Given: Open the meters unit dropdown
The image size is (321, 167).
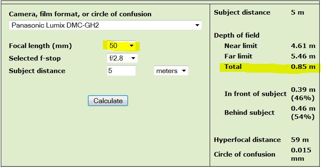Looking at the screenshot, I should pyautogui.click(x=171, y=71).
